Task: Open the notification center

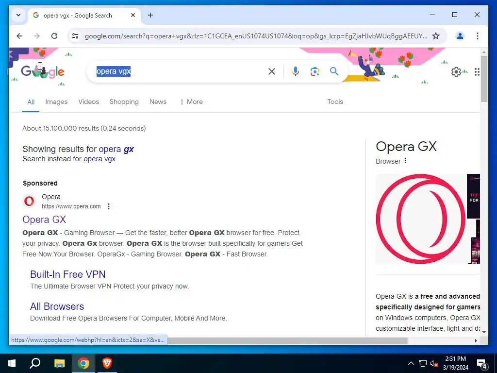Action: tap(481, 363)
